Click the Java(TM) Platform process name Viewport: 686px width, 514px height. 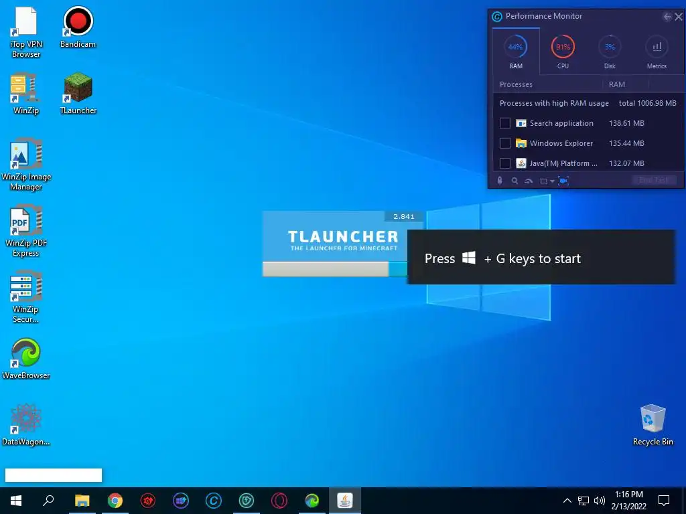point(563,163)
